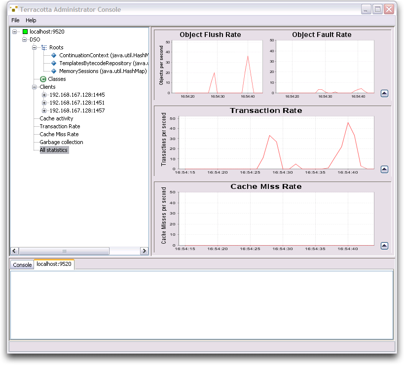Collapse the localhost:9520 tree node
The height and width of the screenshot is (365, 404).
pos(15,32)
